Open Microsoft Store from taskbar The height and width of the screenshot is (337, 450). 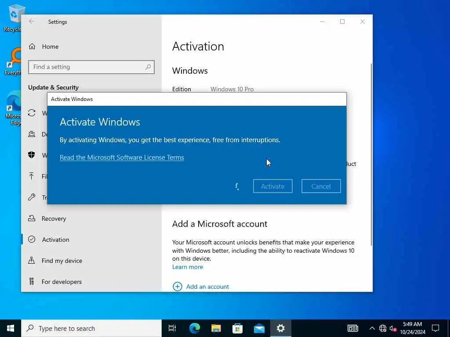click(237, 328)
